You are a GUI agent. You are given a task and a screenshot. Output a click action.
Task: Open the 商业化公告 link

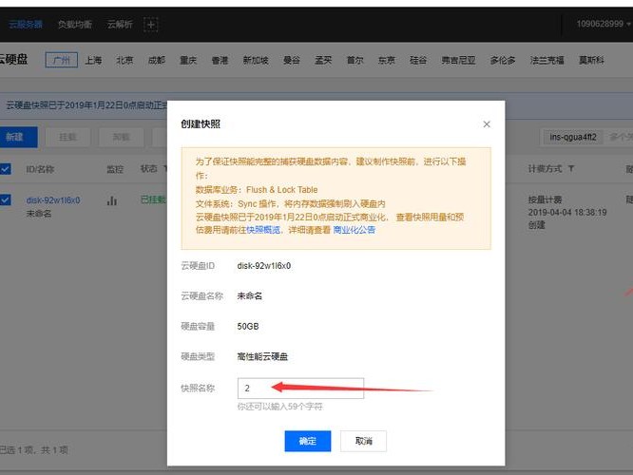[355, 230]
